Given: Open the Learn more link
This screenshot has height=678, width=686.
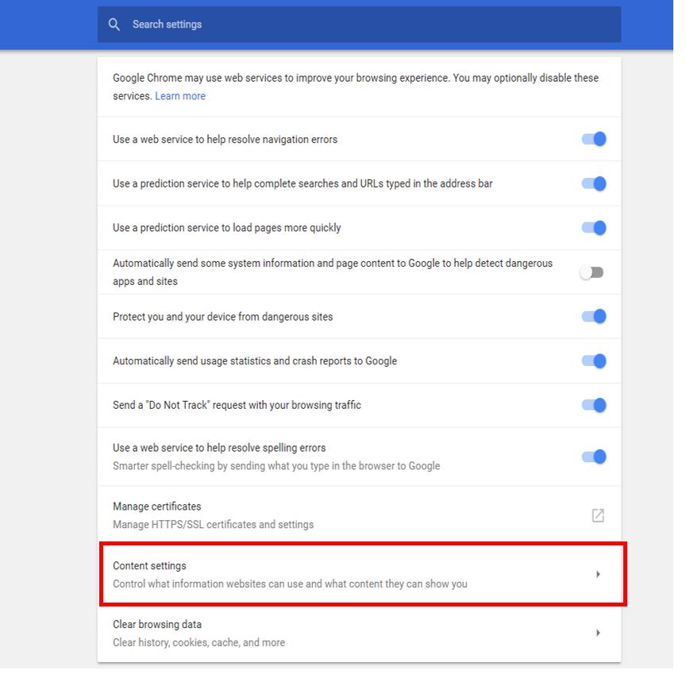Looking at the screenshot, I should [180, 96].
